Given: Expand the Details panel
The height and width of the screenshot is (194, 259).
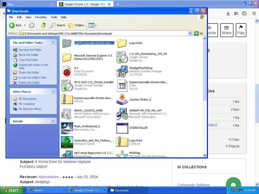Looking at the screenshot, I should [x=53, y=121].
